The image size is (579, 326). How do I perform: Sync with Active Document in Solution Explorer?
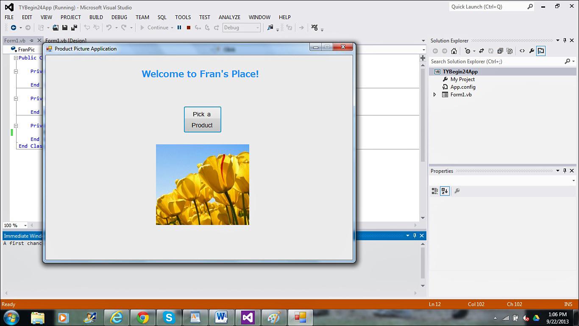[482, 51]
